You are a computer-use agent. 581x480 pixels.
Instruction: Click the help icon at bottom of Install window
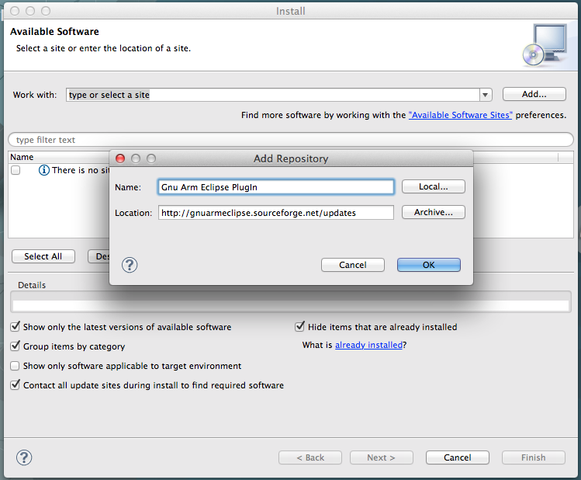24,457
